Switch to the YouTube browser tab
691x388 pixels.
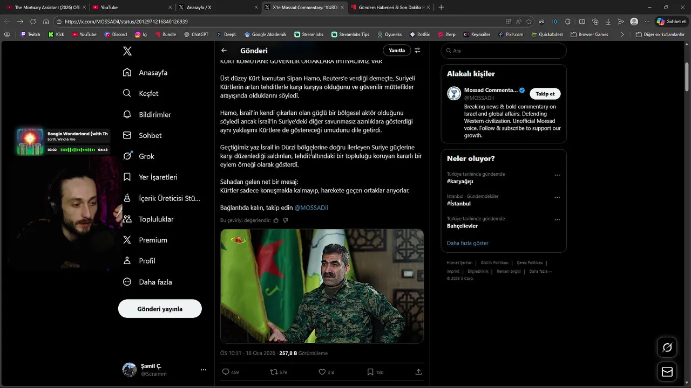[131, 8]
